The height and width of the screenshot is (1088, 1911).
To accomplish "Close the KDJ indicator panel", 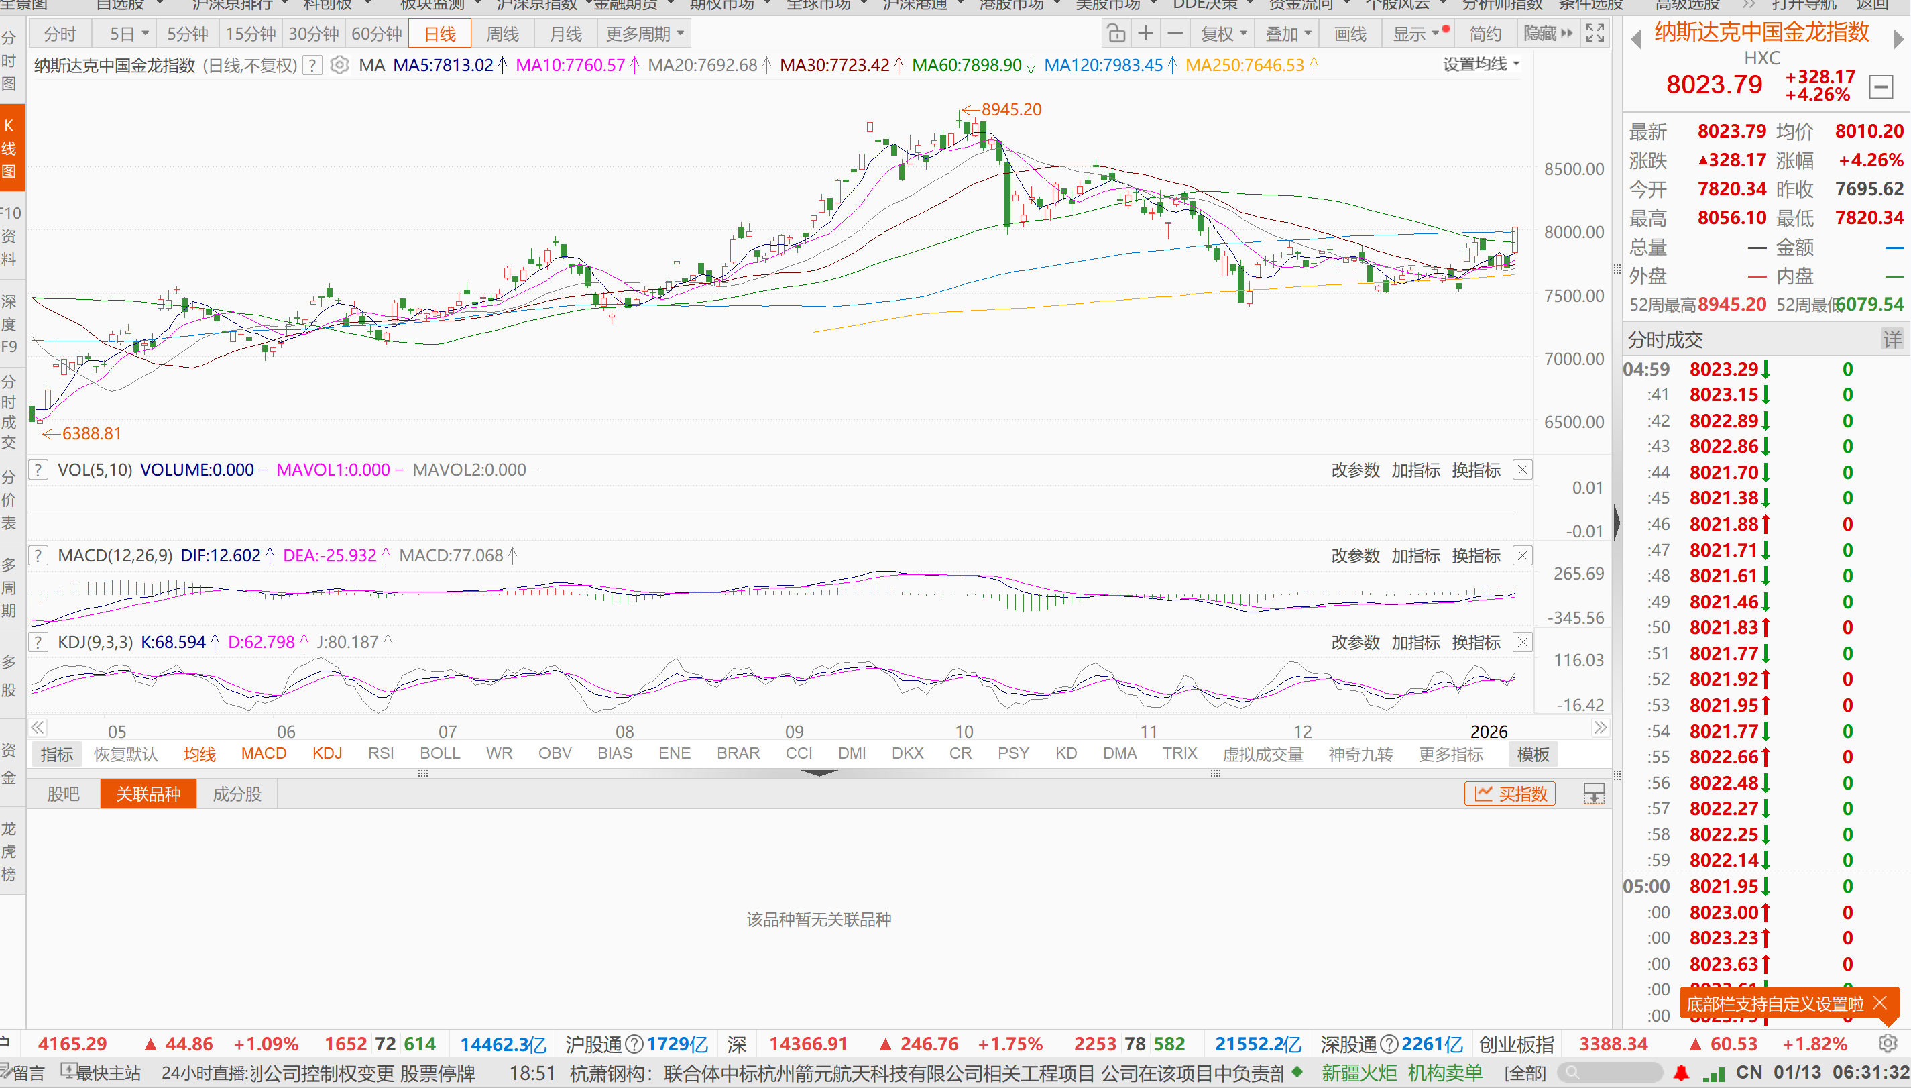I will pos(1523,643).
